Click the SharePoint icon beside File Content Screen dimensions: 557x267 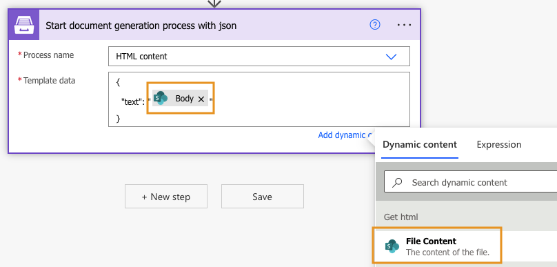click(x=392, y=246)
